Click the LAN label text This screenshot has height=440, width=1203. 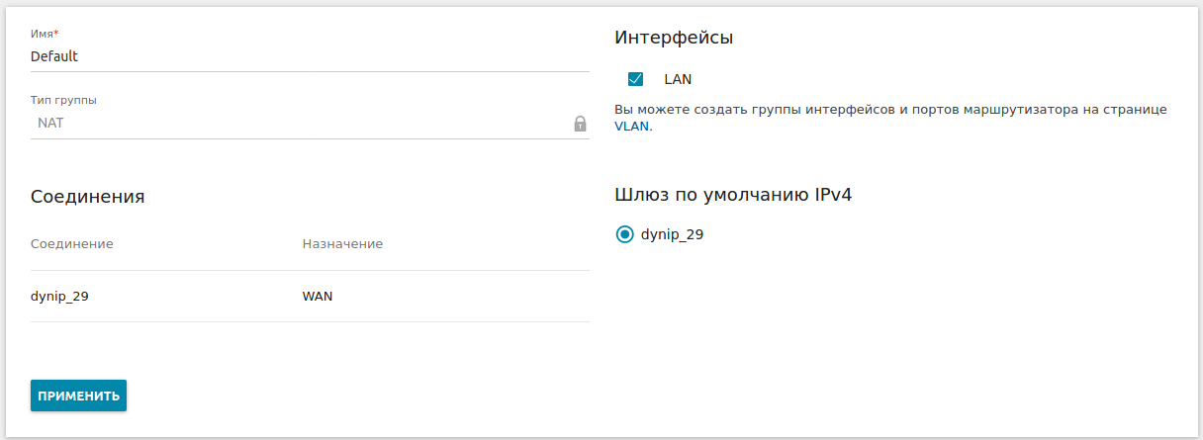click(678, 79)
